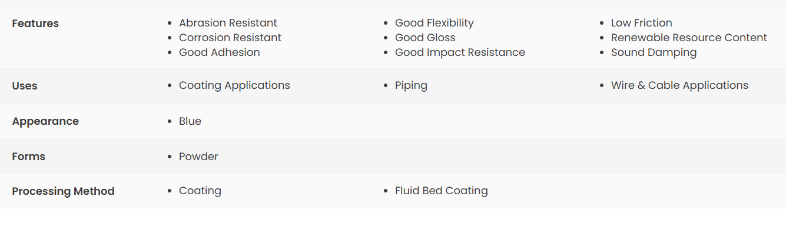Select Corrosion Resistant in Features
The height and width of the screenshot is (226, 786).
[230, 38]
